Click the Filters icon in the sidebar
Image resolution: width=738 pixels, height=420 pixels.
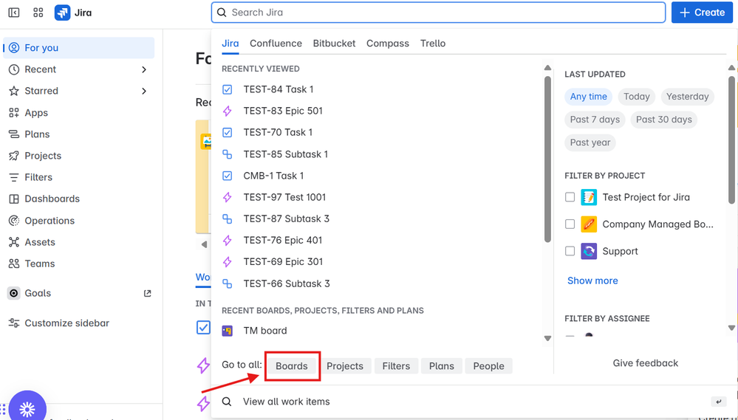(14, 177)
